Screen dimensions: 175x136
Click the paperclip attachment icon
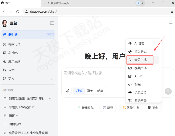tap(68, 91)
